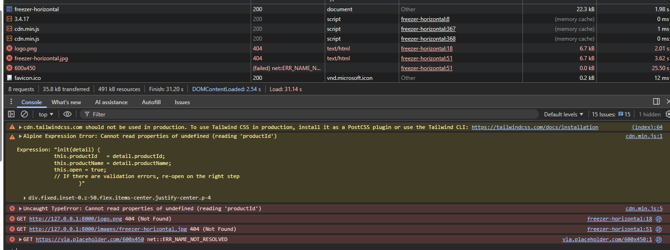
Task: Open the 'top' JavaScript context dropdown
Action: [x=46, y=114]
